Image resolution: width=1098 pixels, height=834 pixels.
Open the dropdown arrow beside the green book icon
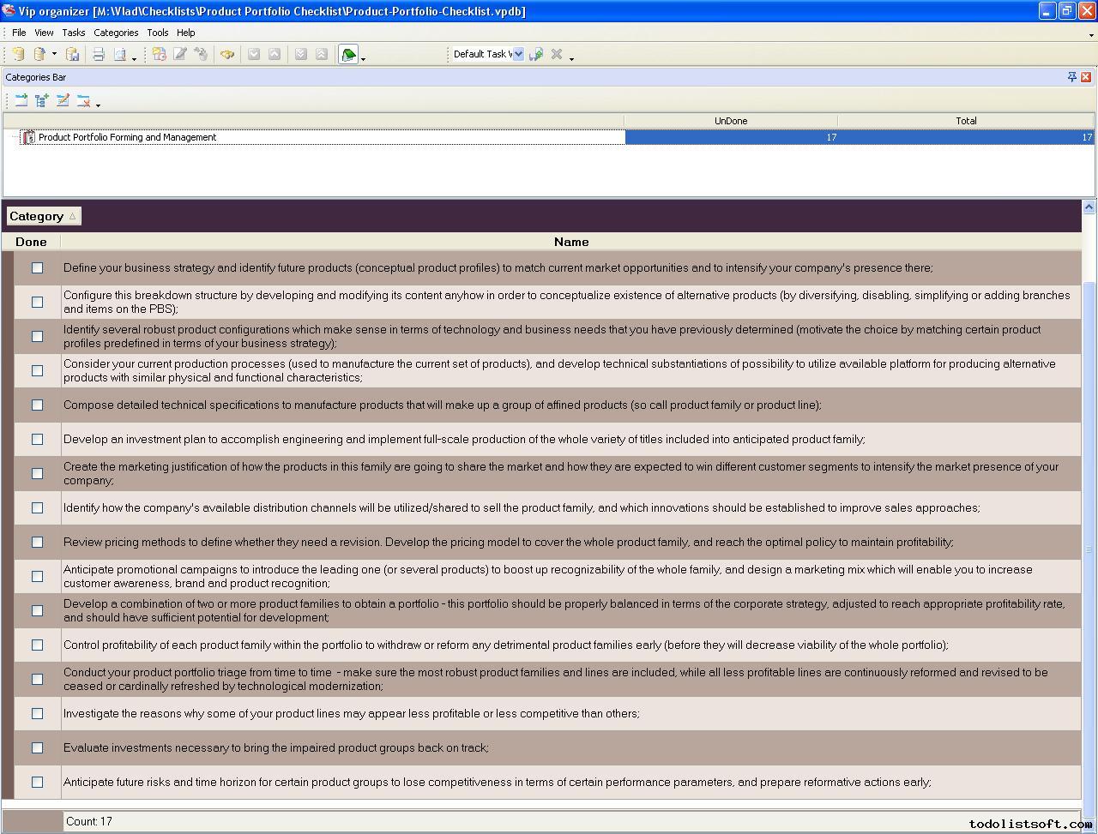tap(364, 57)
